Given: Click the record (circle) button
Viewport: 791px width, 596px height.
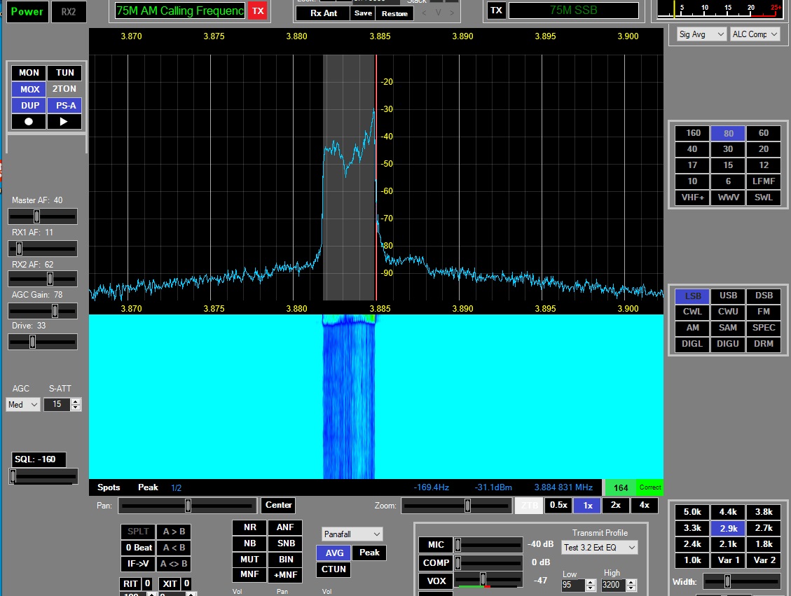Looking at the screenshot, I should tap(29, 122).
